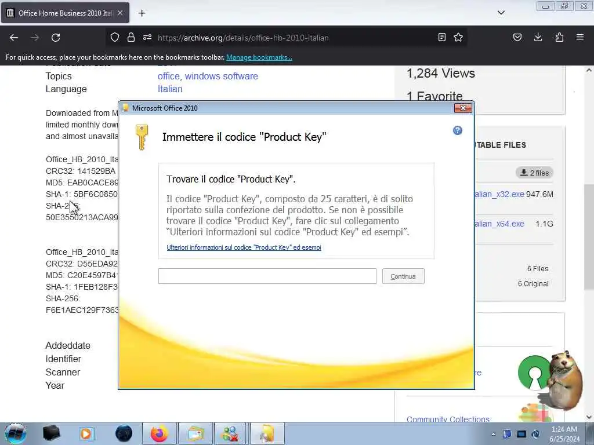This screenshot has width=594, height=445.
Task: Click scrollbar up arrow on page
Action: (x=589, y=70)
